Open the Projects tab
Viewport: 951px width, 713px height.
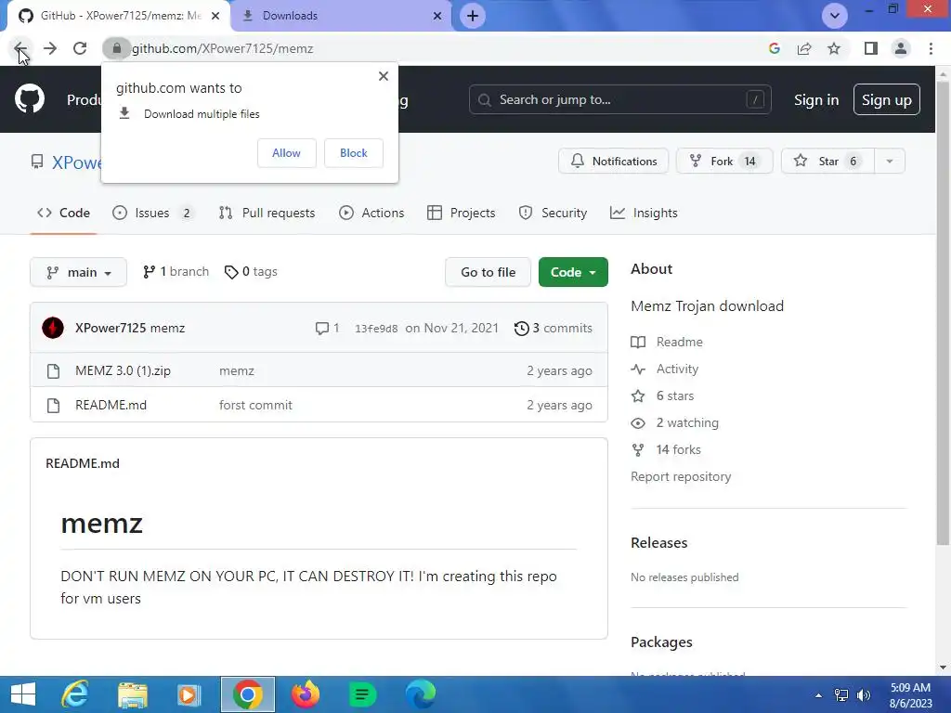click(x=461, y=213)
